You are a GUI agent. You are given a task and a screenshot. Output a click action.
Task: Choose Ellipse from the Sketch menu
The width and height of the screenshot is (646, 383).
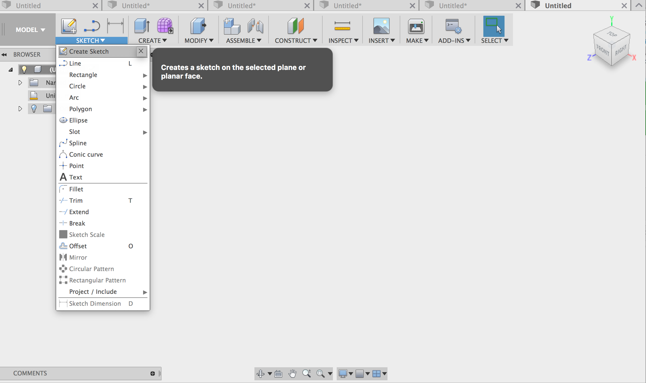[x=103, y=120]
